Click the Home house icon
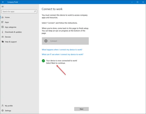 click(x=3, y=17)
